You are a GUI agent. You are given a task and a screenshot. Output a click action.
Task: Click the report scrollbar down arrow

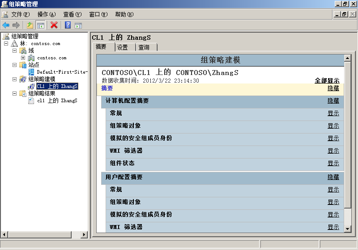pyautogui.click(x=347, y=229)
